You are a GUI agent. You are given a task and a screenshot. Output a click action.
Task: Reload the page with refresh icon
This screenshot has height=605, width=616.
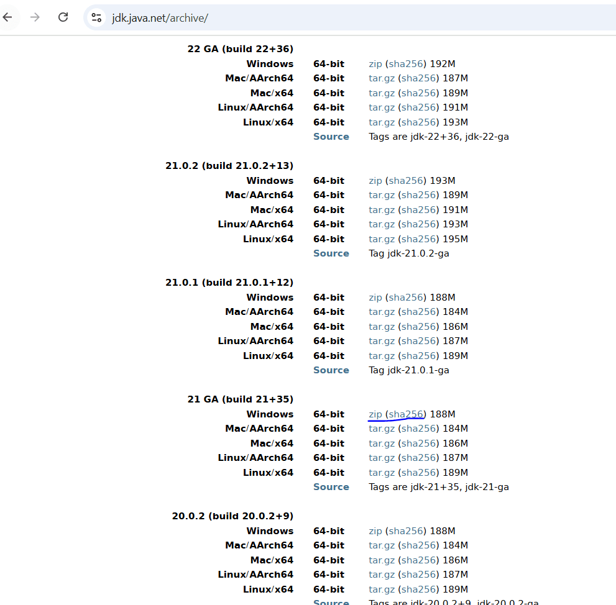coord(63,17)
